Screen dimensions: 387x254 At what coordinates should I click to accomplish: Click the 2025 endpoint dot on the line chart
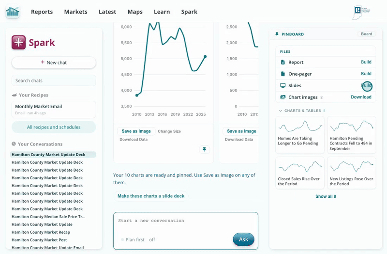pos(205,57)
